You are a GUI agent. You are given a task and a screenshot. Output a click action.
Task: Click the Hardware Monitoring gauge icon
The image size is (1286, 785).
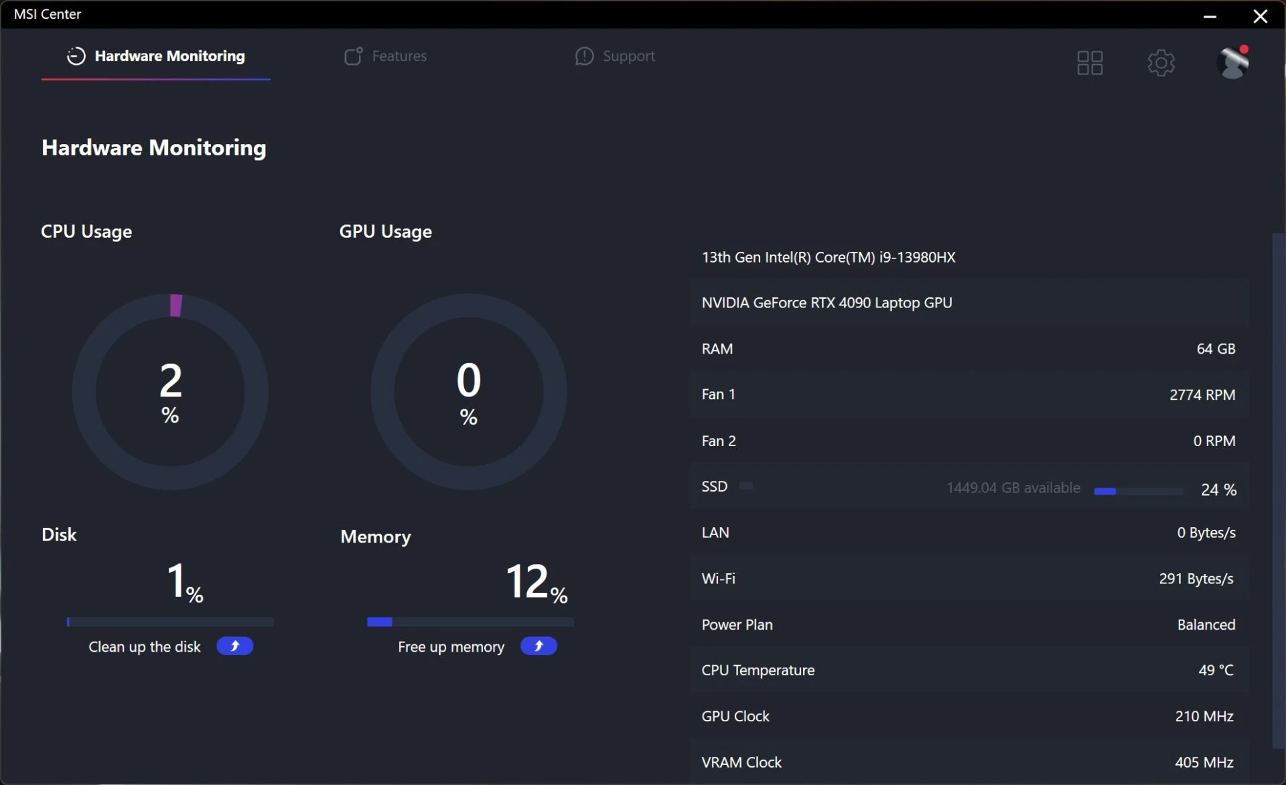76,56
